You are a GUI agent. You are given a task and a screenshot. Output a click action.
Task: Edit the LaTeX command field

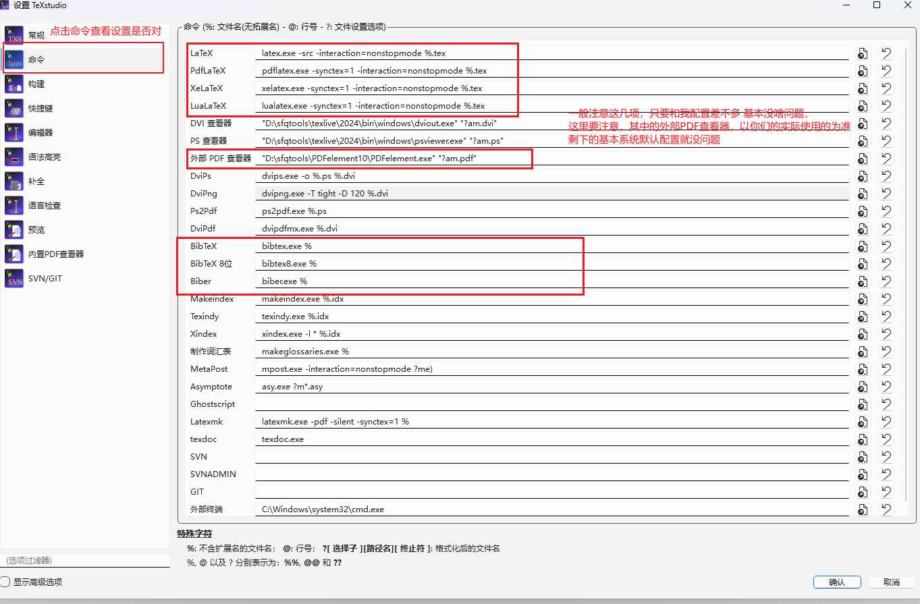pyautogui.click(x=552, y=53)
